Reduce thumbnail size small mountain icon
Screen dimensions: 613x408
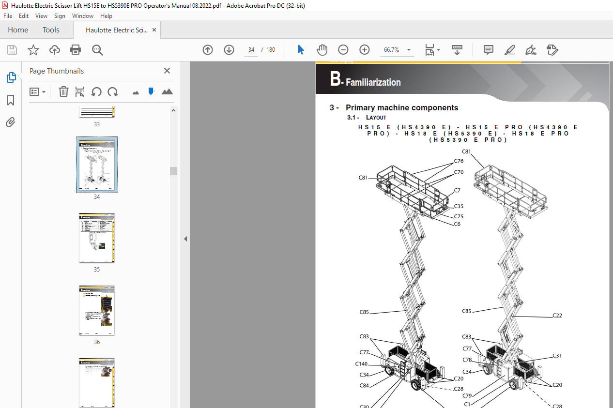pos(136,92)
